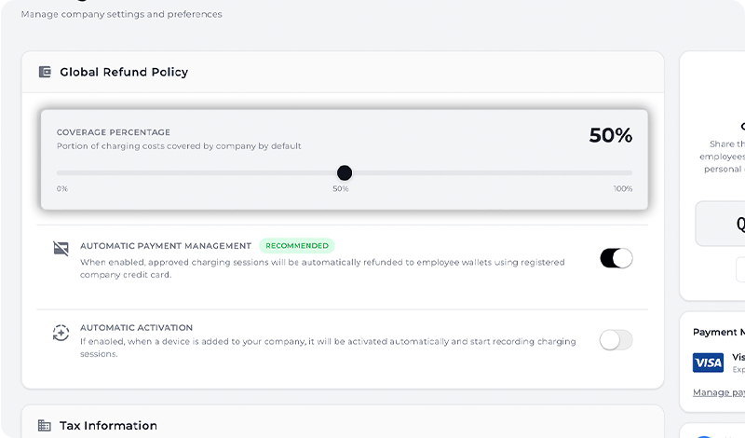Click the Tax Information building icon
This screenshot has height=438, width=745.
click(x=45, y=426)
